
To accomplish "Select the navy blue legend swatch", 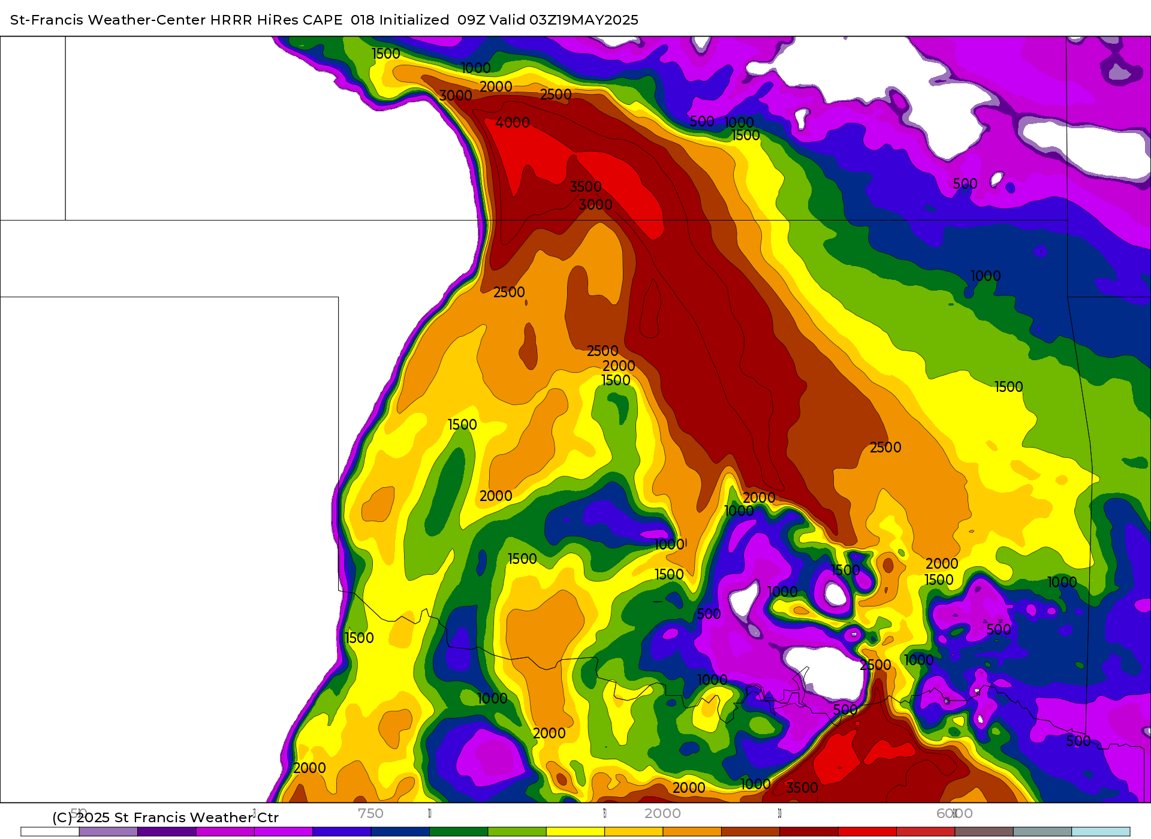I will [x=400, y=832].
